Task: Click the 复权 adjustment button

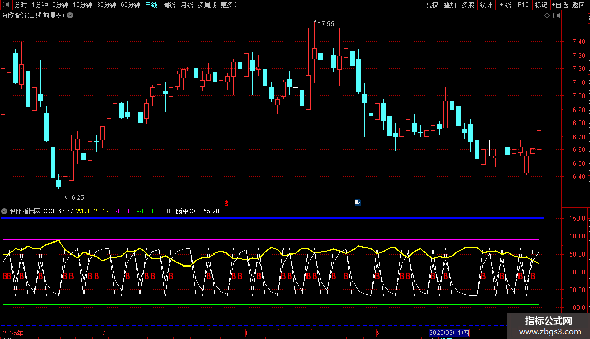Action: click(x=432, y=5)
